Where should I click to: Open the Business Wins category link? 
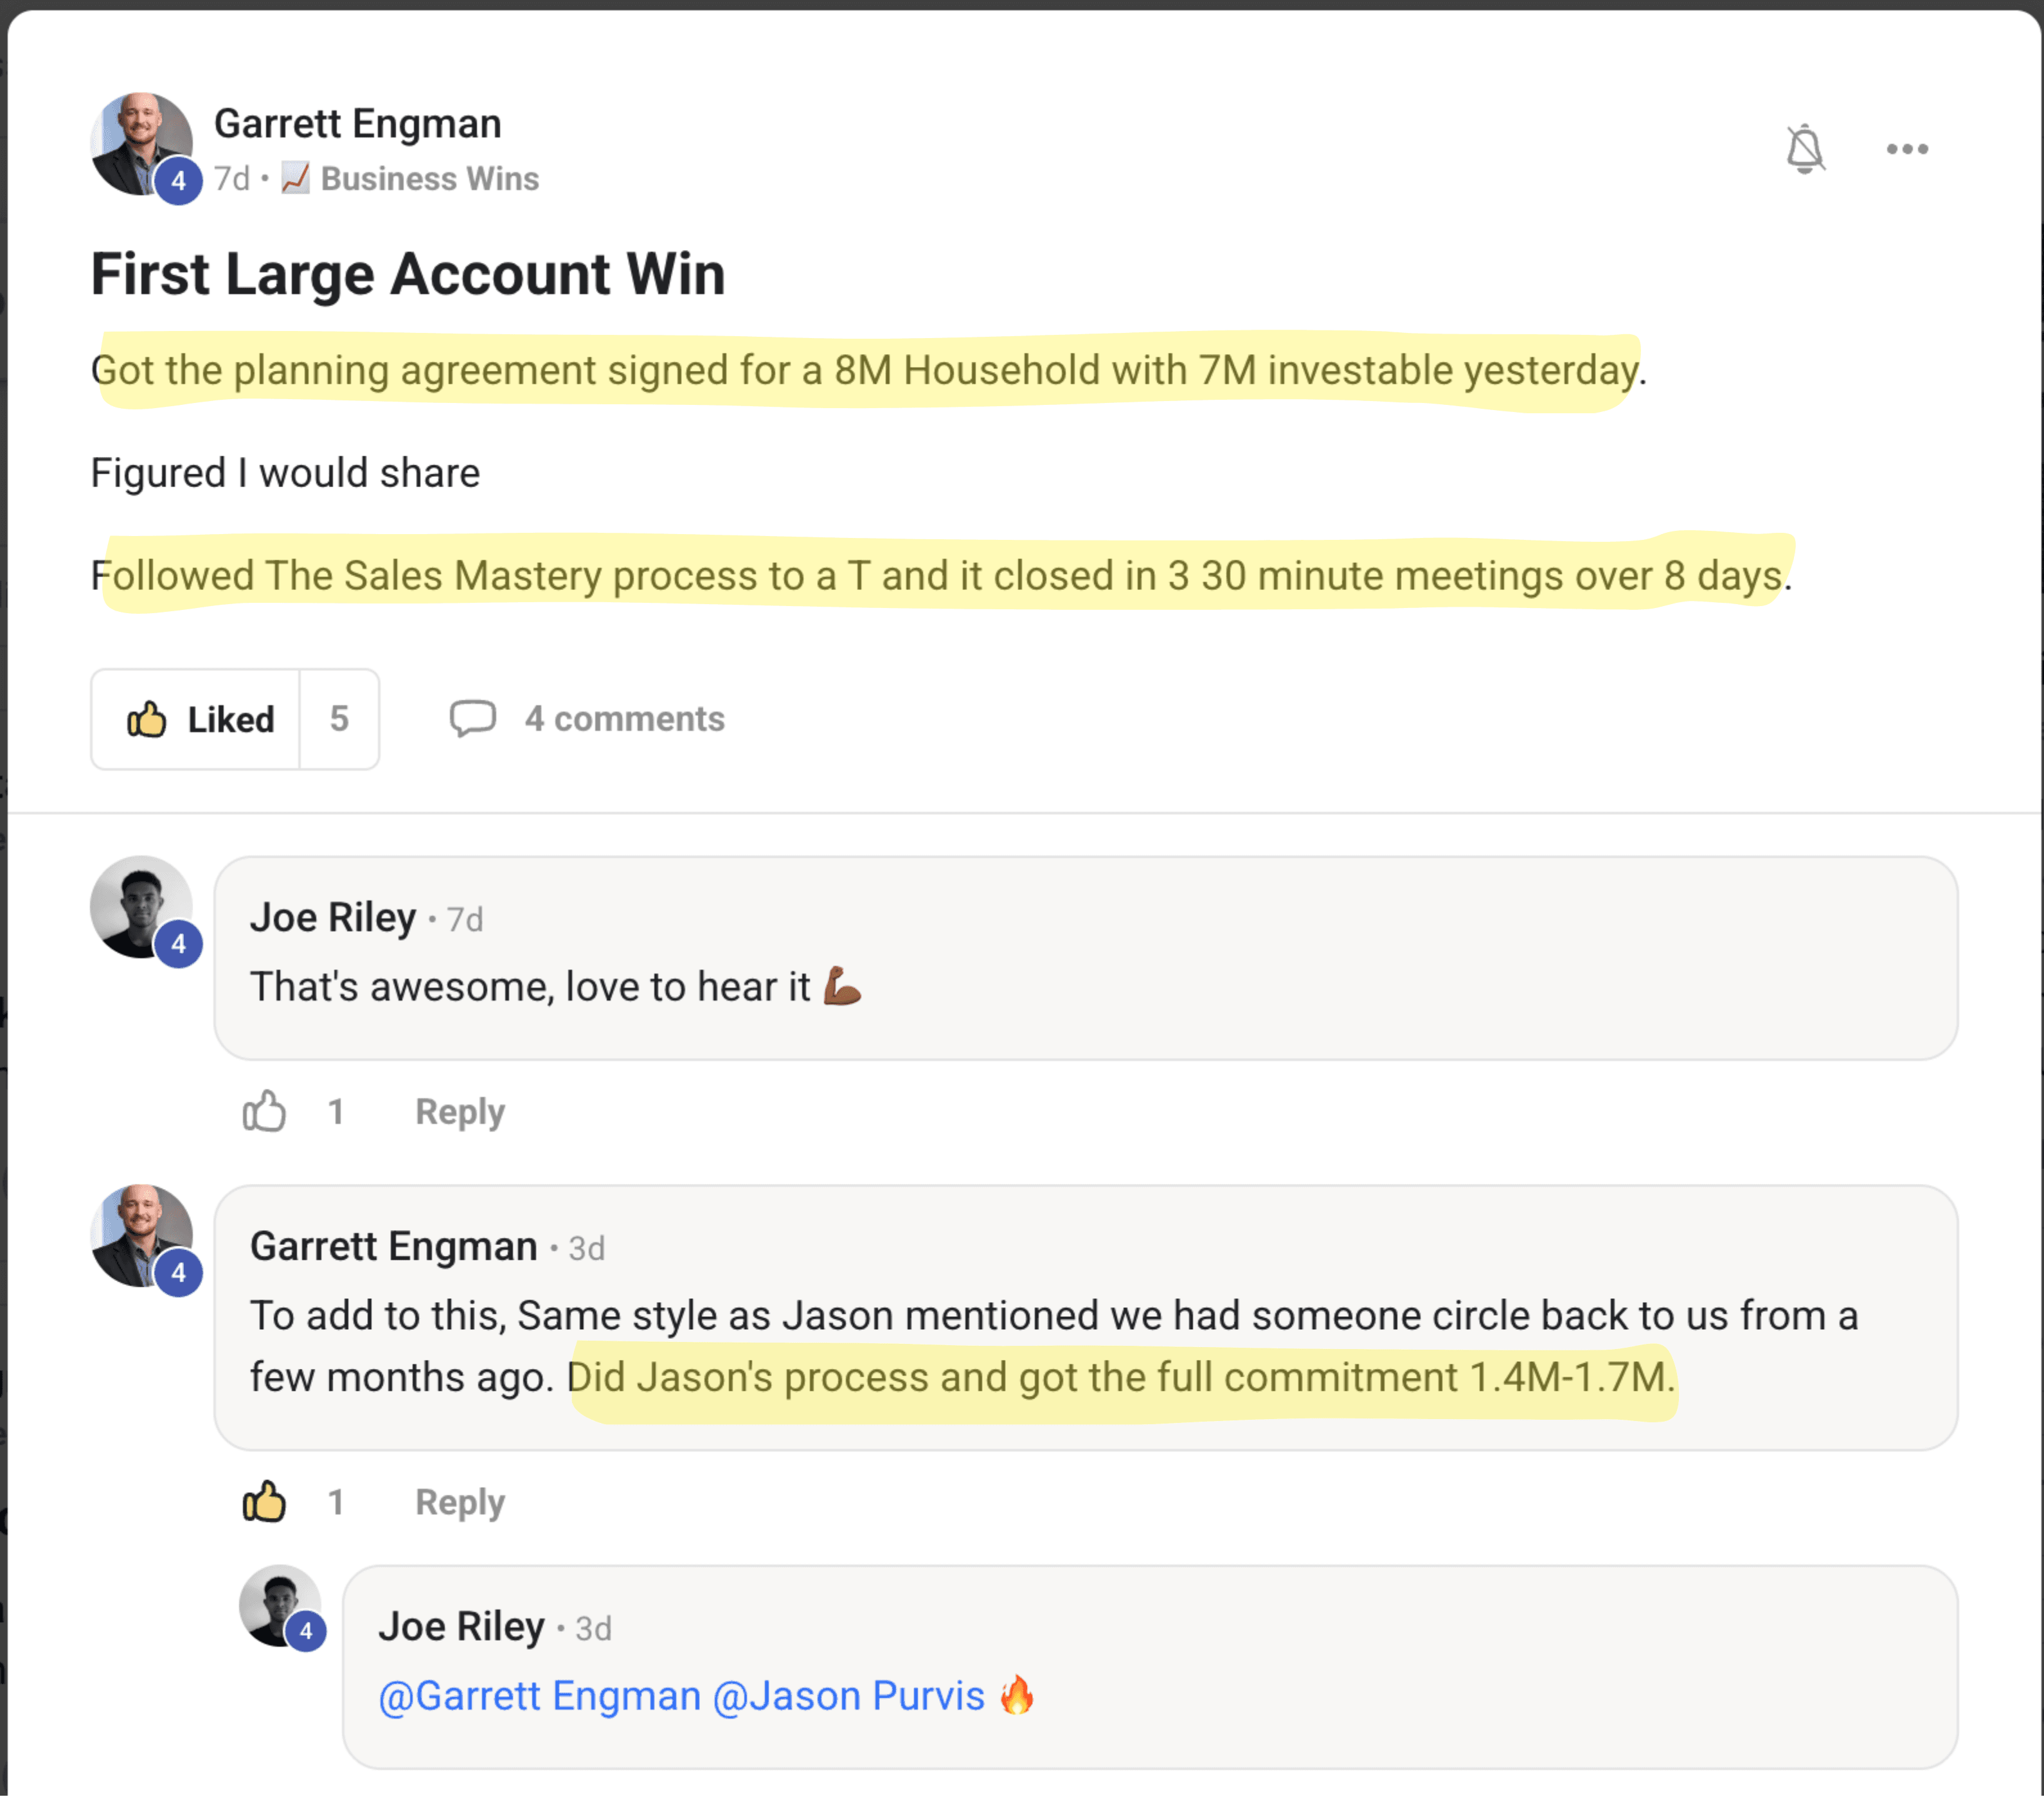(x=429, y=178)
